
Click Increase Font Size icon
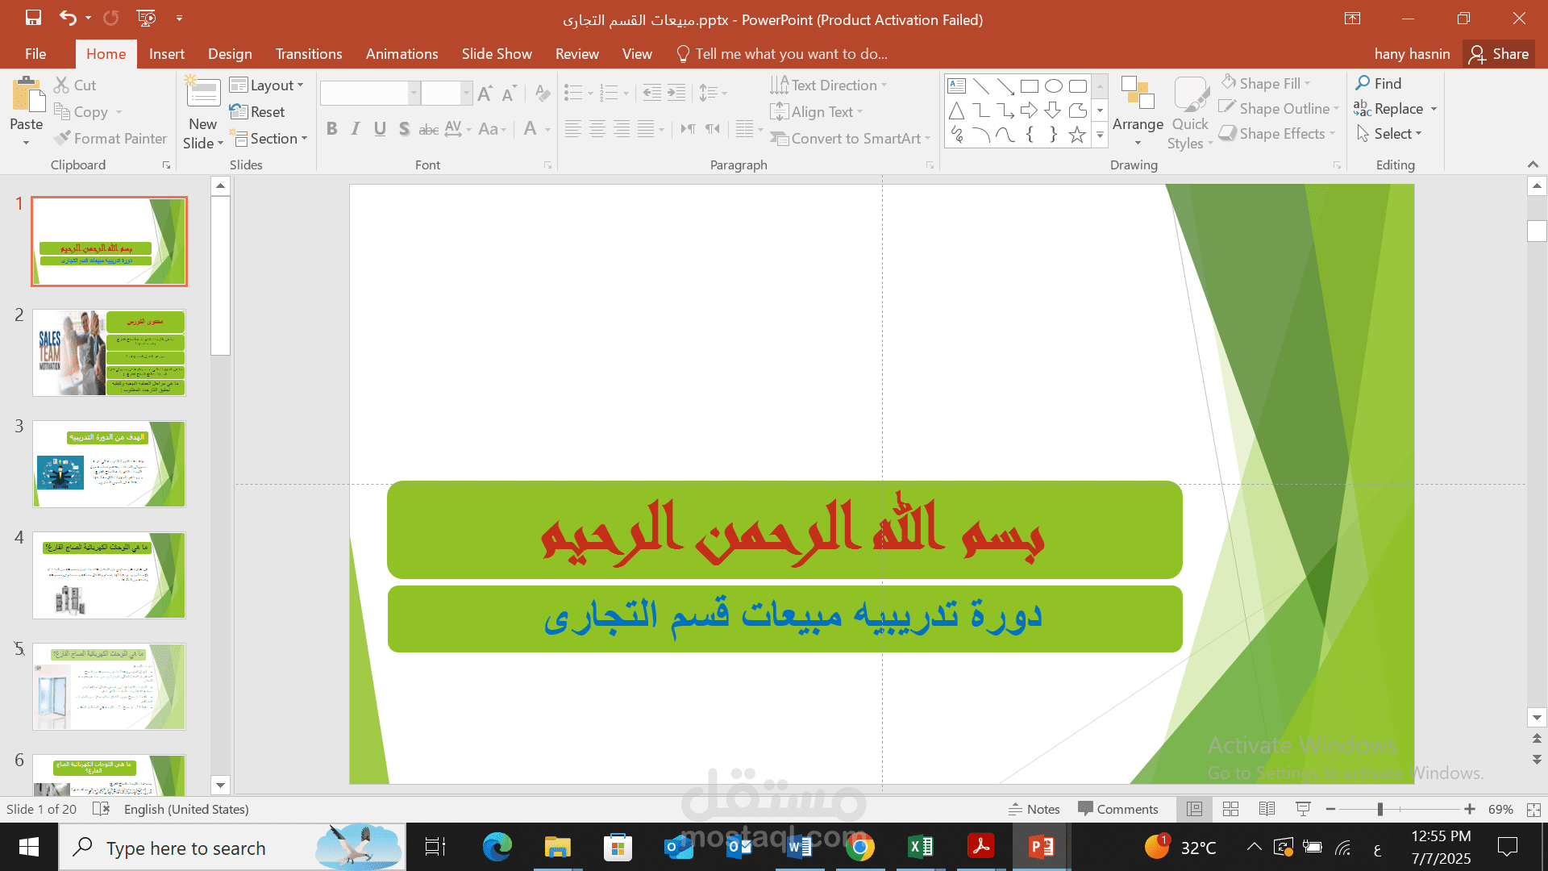pyautogui.click(x=485, y=94)
